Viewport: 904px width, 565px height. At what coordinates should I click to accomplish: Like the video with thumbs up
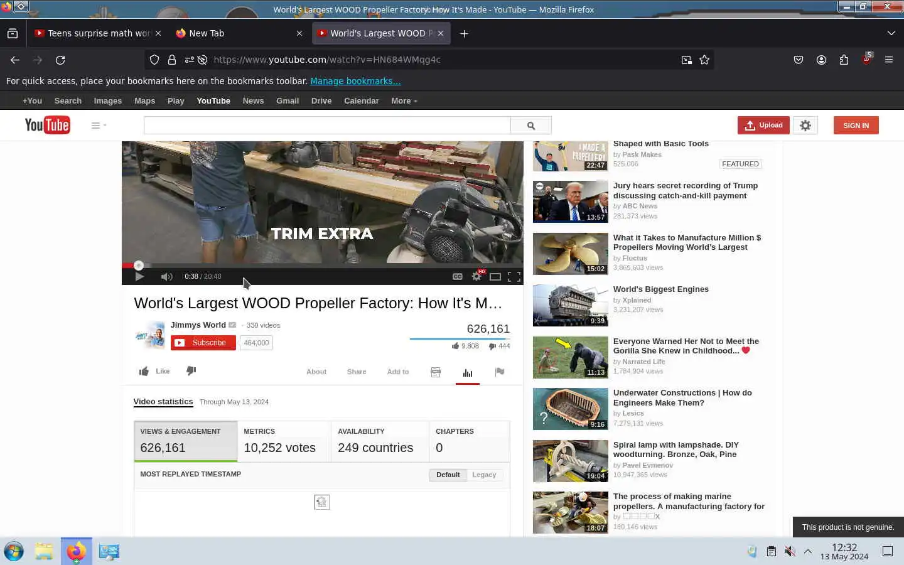click(x=154, y=371)
